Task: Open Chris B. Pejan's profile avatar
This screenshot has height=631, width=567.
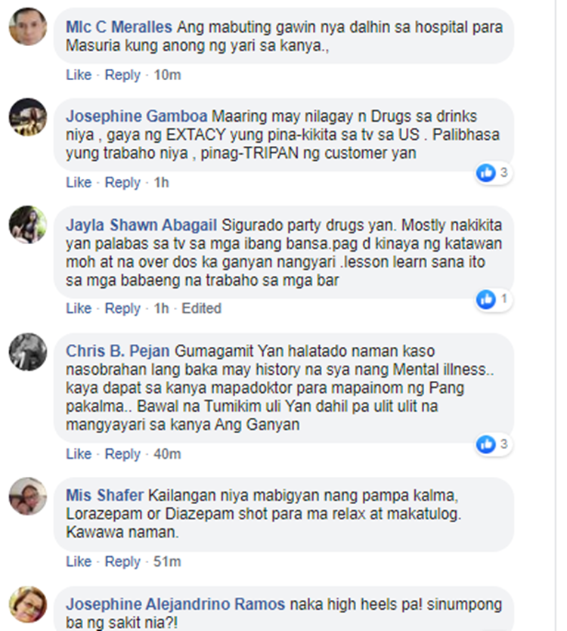Action: point(28,351)
